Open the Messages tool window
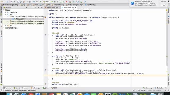 (x=35, y=88)
